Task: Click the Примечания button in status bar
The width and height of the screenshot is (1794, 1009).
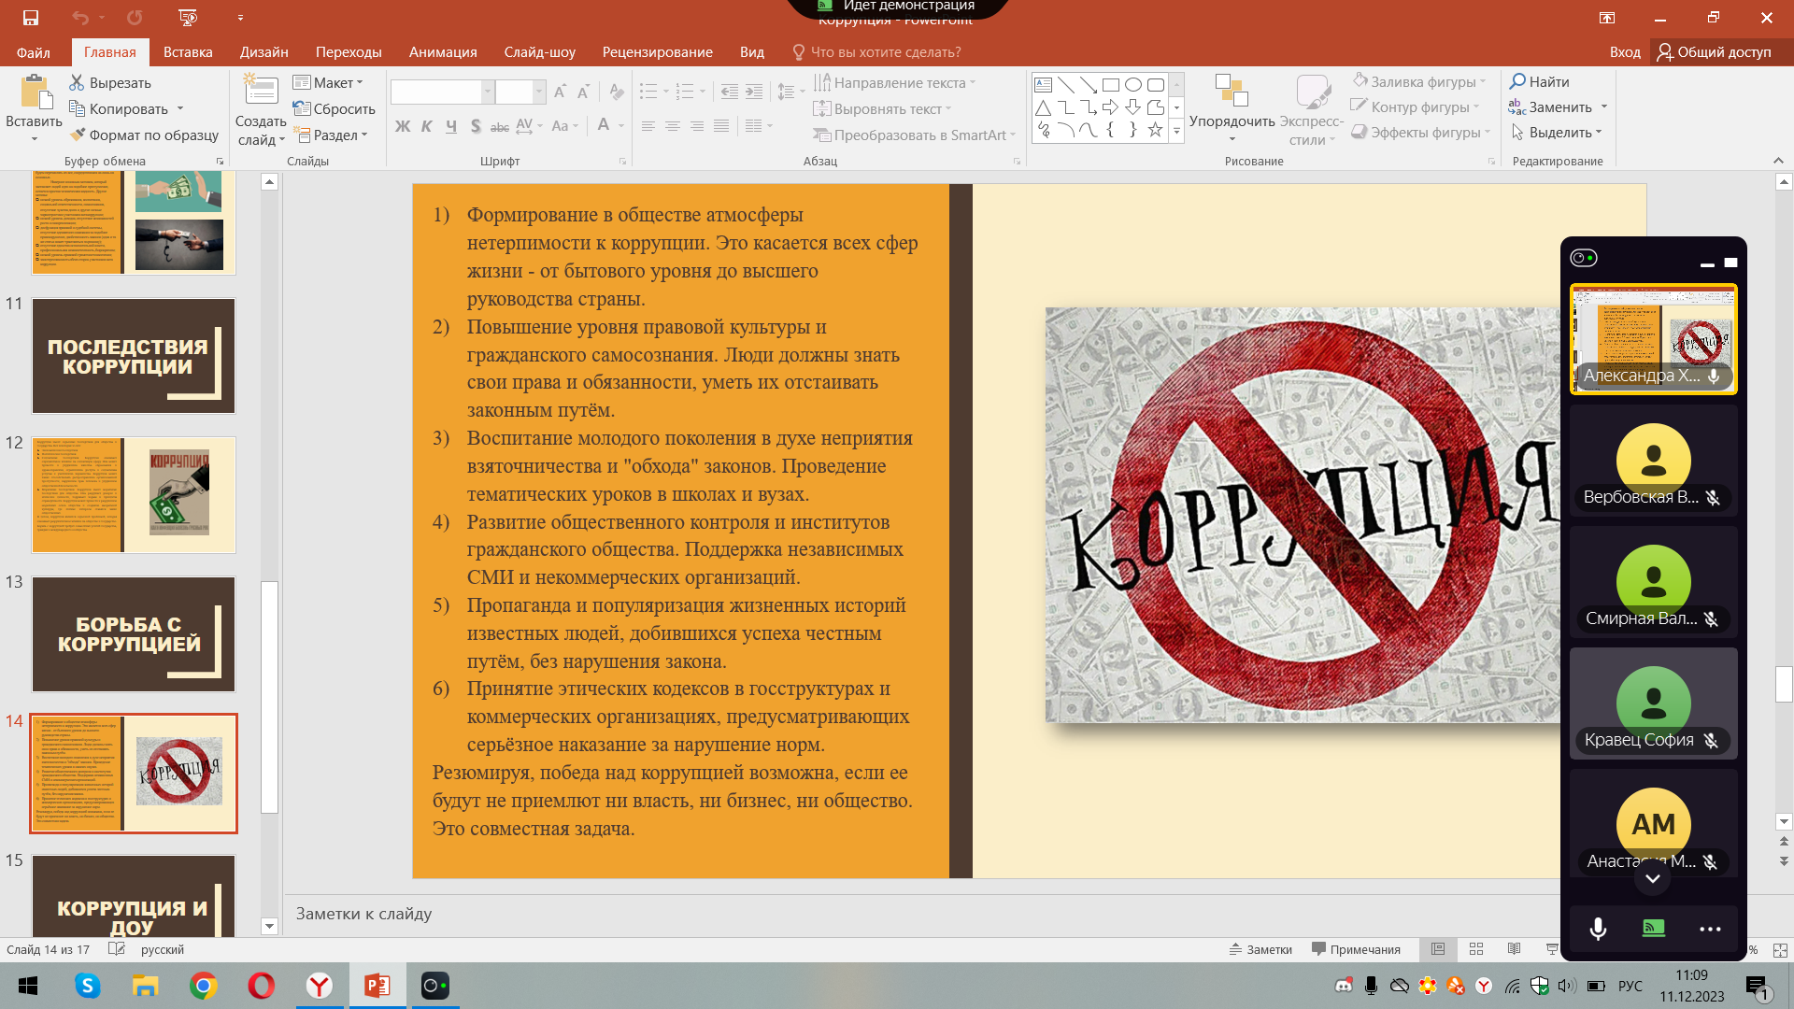Action: (1356, 949)
